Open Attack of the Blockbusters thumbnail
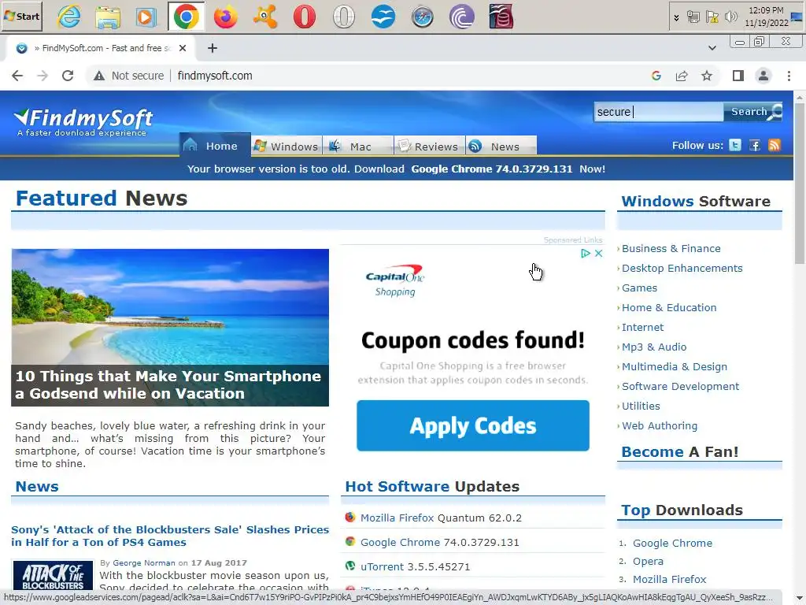 (53, 576)
